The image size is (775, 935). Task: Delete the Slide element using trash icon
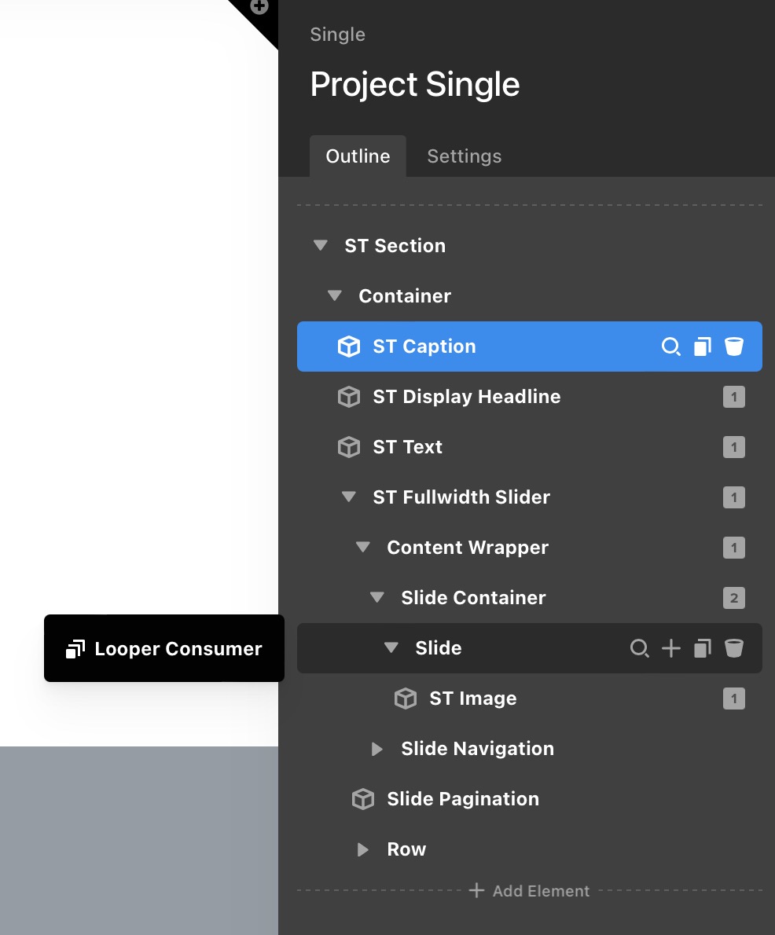(x=733, y=648)
